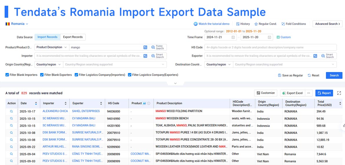Toggle Filter Logistics Company(Exporters) checkbox
The height and width of the screenshot is (165, 345).
130,75
